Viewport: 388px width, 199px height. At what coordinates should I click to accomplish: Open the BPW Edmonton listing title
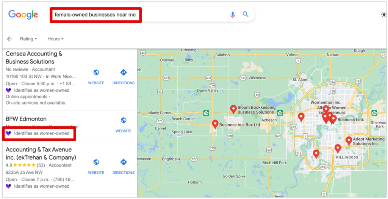click(26, 119)
